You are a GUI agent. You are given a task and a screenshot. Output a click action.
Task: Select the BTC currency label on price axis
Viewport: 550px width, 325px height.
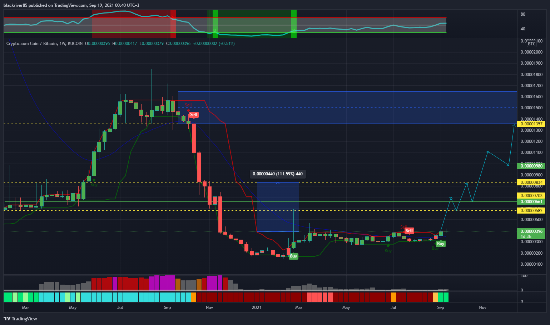click(x=532, y=44)
